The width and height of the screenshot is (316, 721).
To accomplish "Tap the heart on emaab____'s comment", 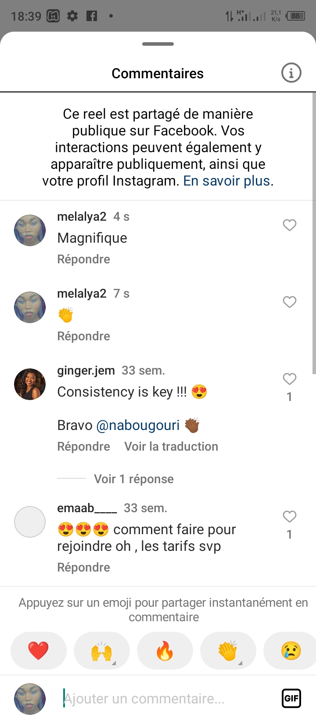I will [x=289, y=517].
